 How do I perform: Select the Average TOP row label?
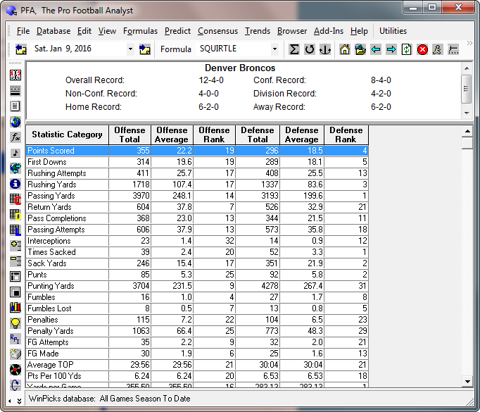click(x=51, y=365)
